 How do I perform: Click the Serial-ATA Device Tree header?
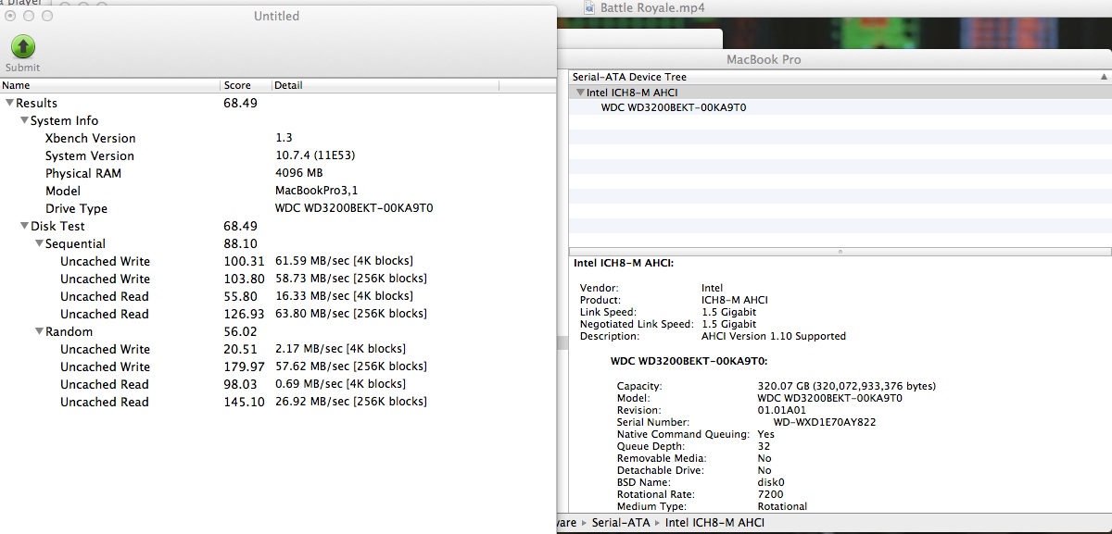click(x=834, y=77)
